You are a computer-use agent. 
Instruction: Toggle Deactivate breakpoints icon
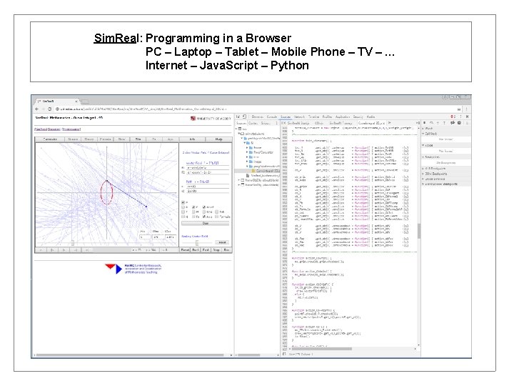click(x=453, y=123)
